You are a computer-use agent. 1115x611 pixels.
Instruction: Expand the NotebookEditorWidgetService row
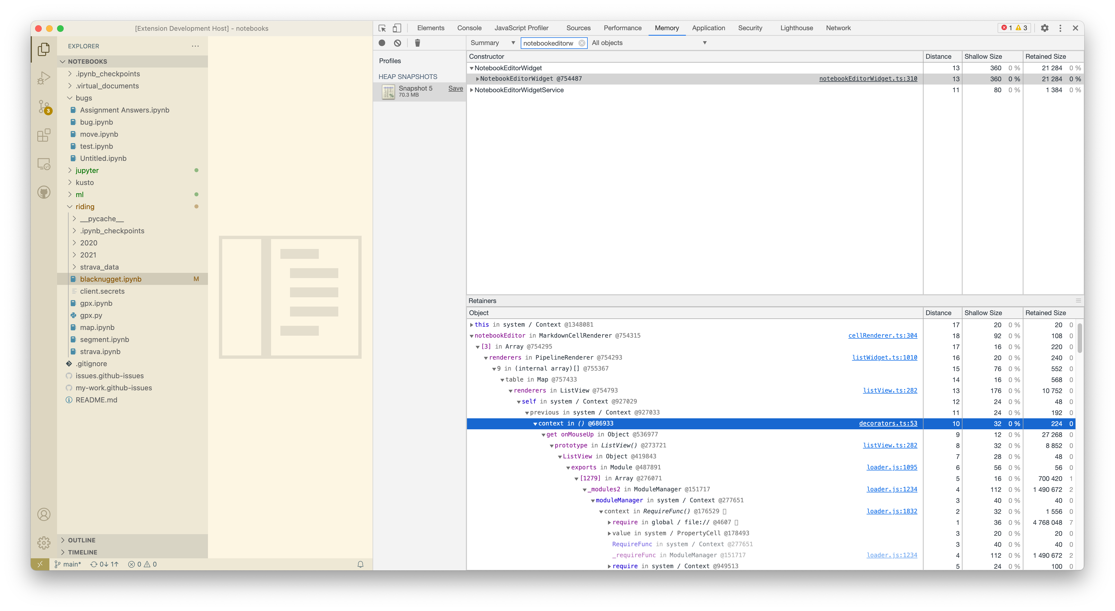(471, 90)
